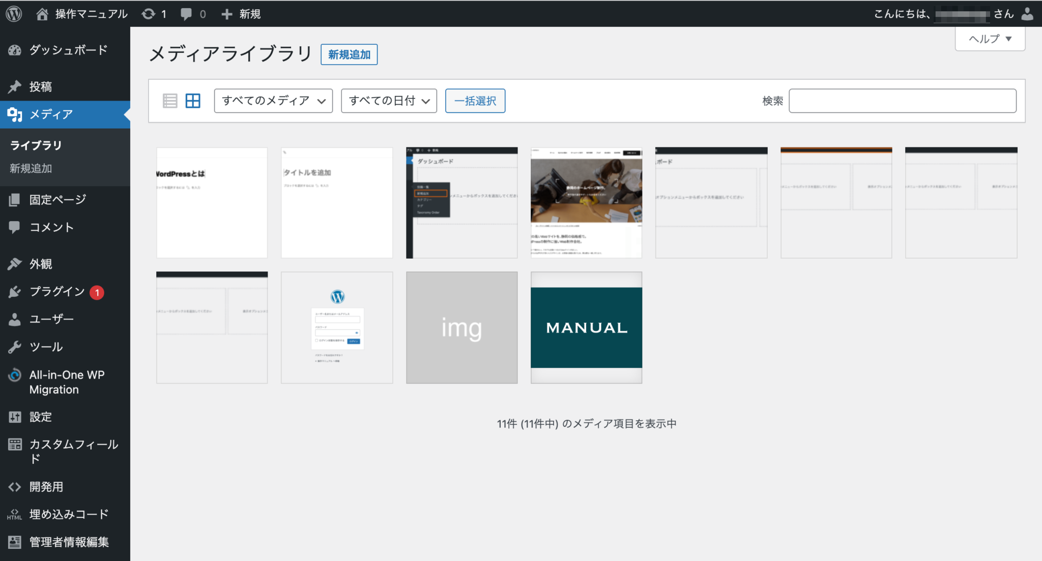The height and width of the screenshot is (561, 1042).
Task: Expand the ヘルプ help panel
Action: point(990,39)
